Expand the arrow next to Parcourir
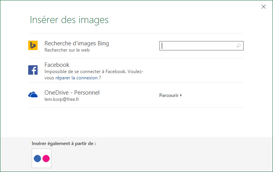273x172 pixels. (x=181, y=95)
